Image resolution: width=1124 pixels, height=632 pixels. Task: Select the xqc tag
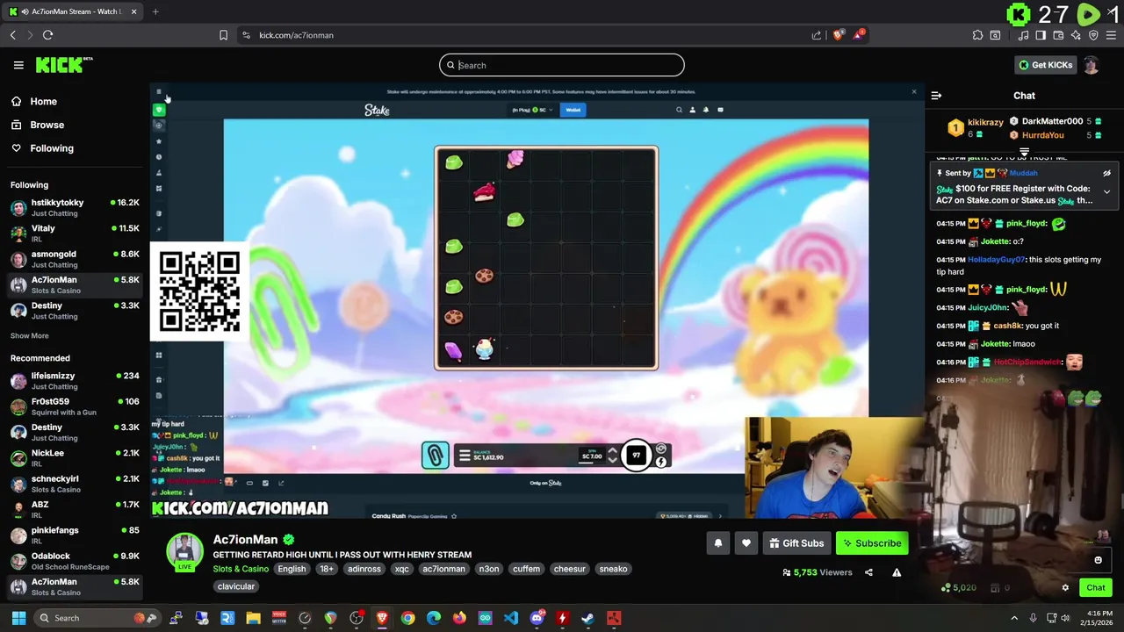402,569
